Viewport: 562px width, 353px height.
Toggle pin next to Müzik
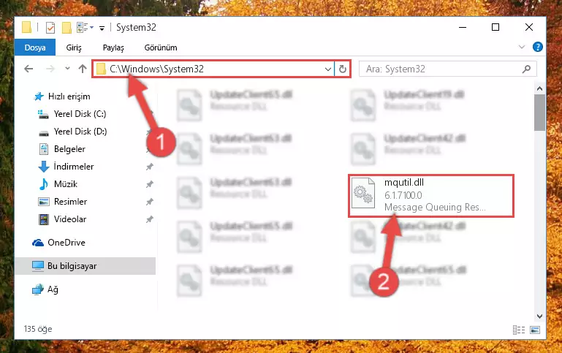tap(150, 184)
